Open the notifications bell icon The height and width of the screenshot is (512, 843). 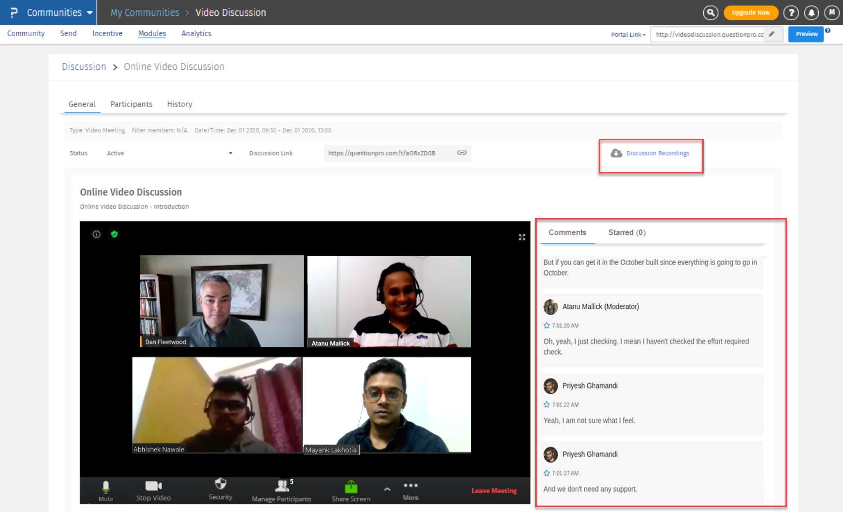point(811,12)
